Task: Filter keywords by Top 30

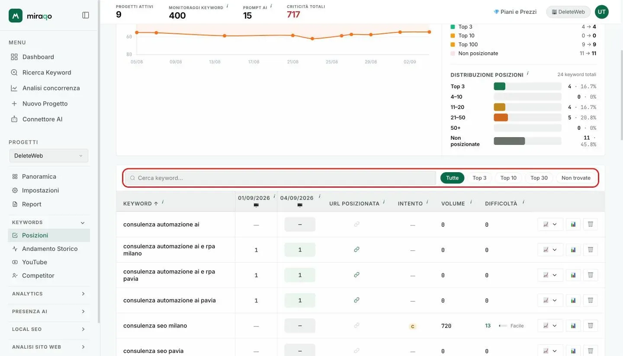Action: 539,178
